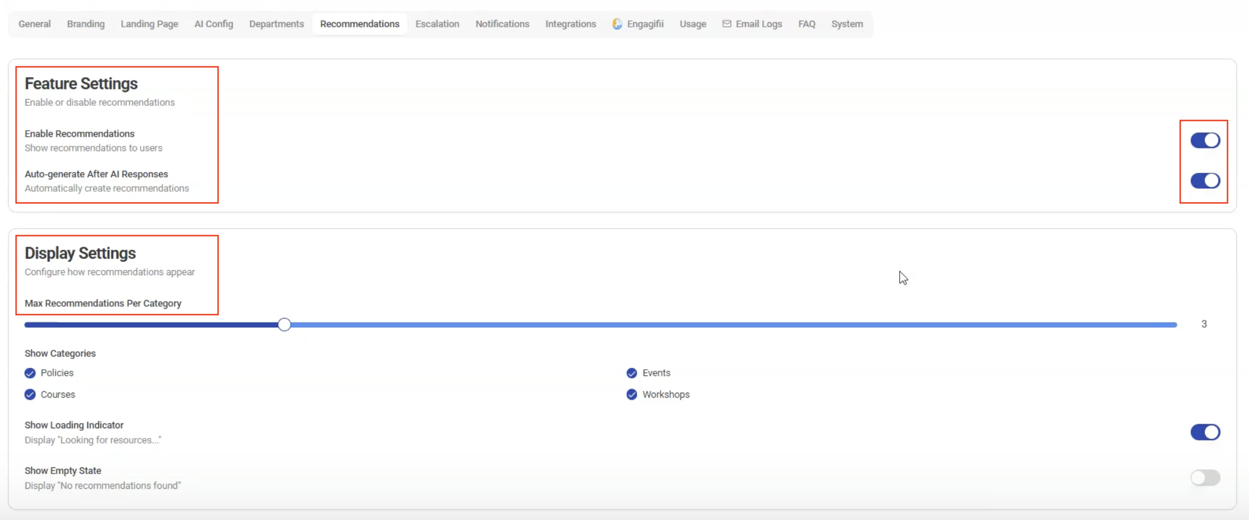Select the AI Config tab
The image size is (1249, 520).
pos(214,24)
